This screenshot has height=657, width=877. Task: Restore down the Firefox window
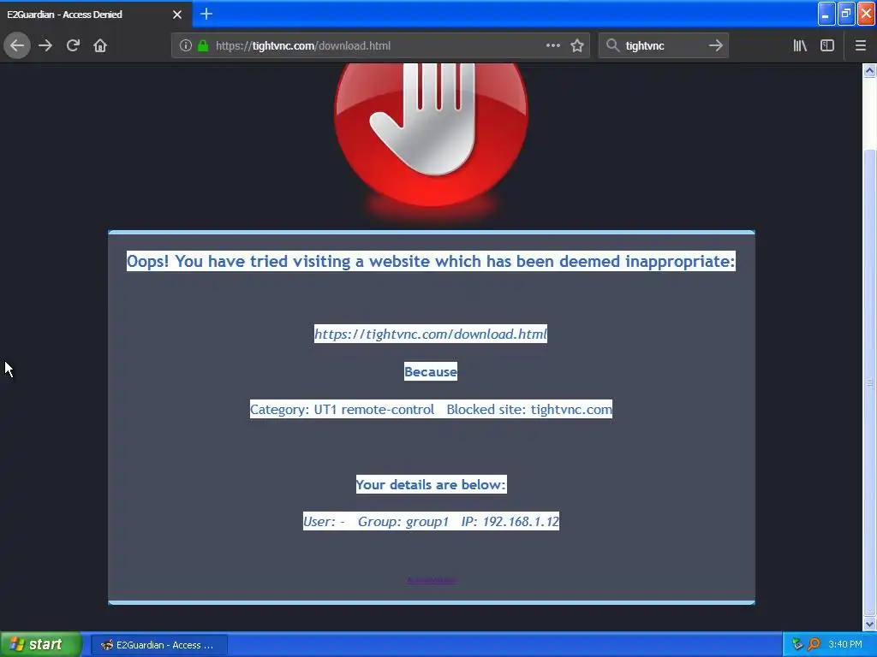(846, 14)
